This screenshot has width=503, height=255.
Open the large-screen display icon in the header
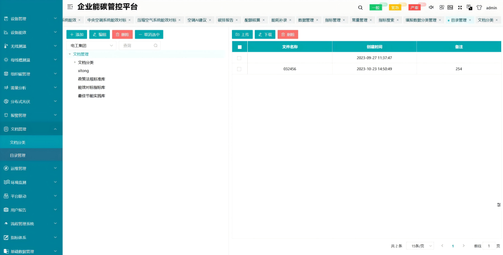click(x=450, y=7)
